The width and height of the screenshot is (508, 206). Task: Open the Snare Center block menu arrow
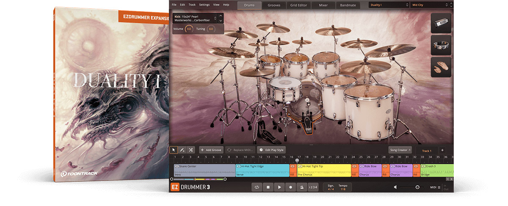coord(177,166)
